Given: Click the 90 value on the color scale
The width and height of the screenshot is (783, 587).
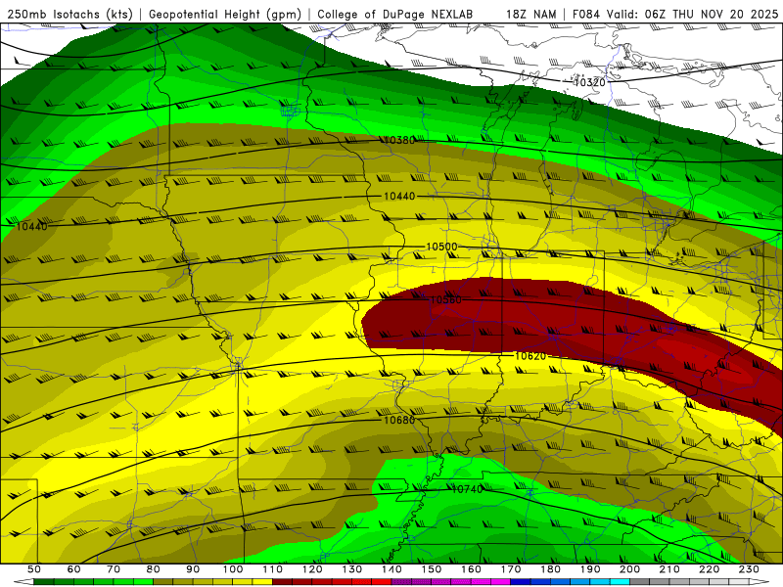Looking at the screenshot, I should coord(193,569).
